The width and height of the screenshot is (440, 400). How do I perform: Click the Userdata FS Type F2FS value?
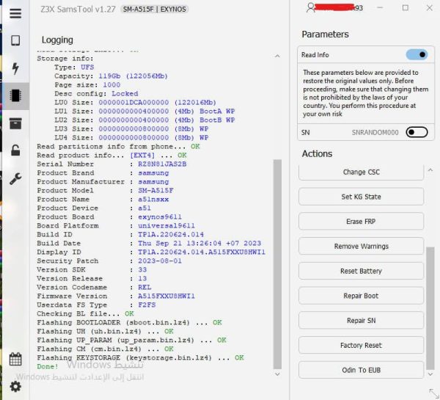pos(147,305)
